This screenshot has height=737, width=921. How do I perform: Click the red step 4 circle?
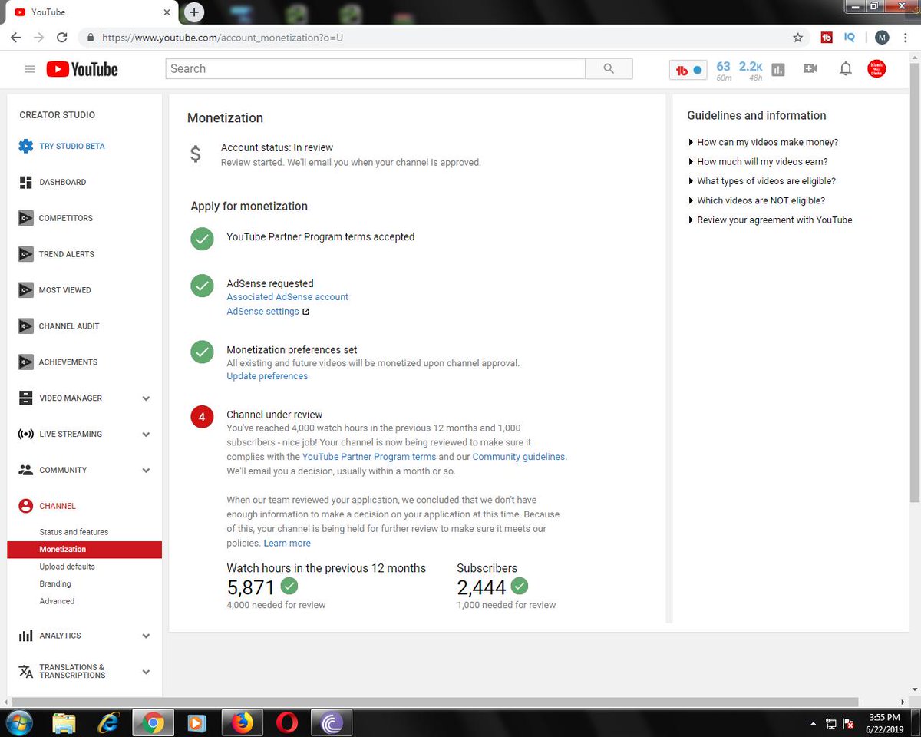(x=202, y=417)
